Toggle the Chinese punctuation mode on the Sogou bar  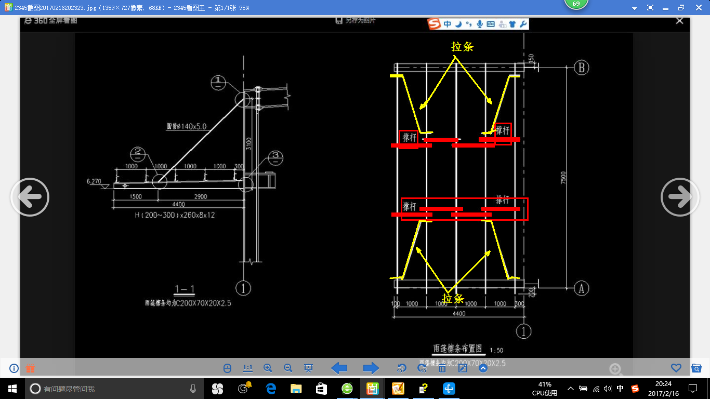point(468,24)
